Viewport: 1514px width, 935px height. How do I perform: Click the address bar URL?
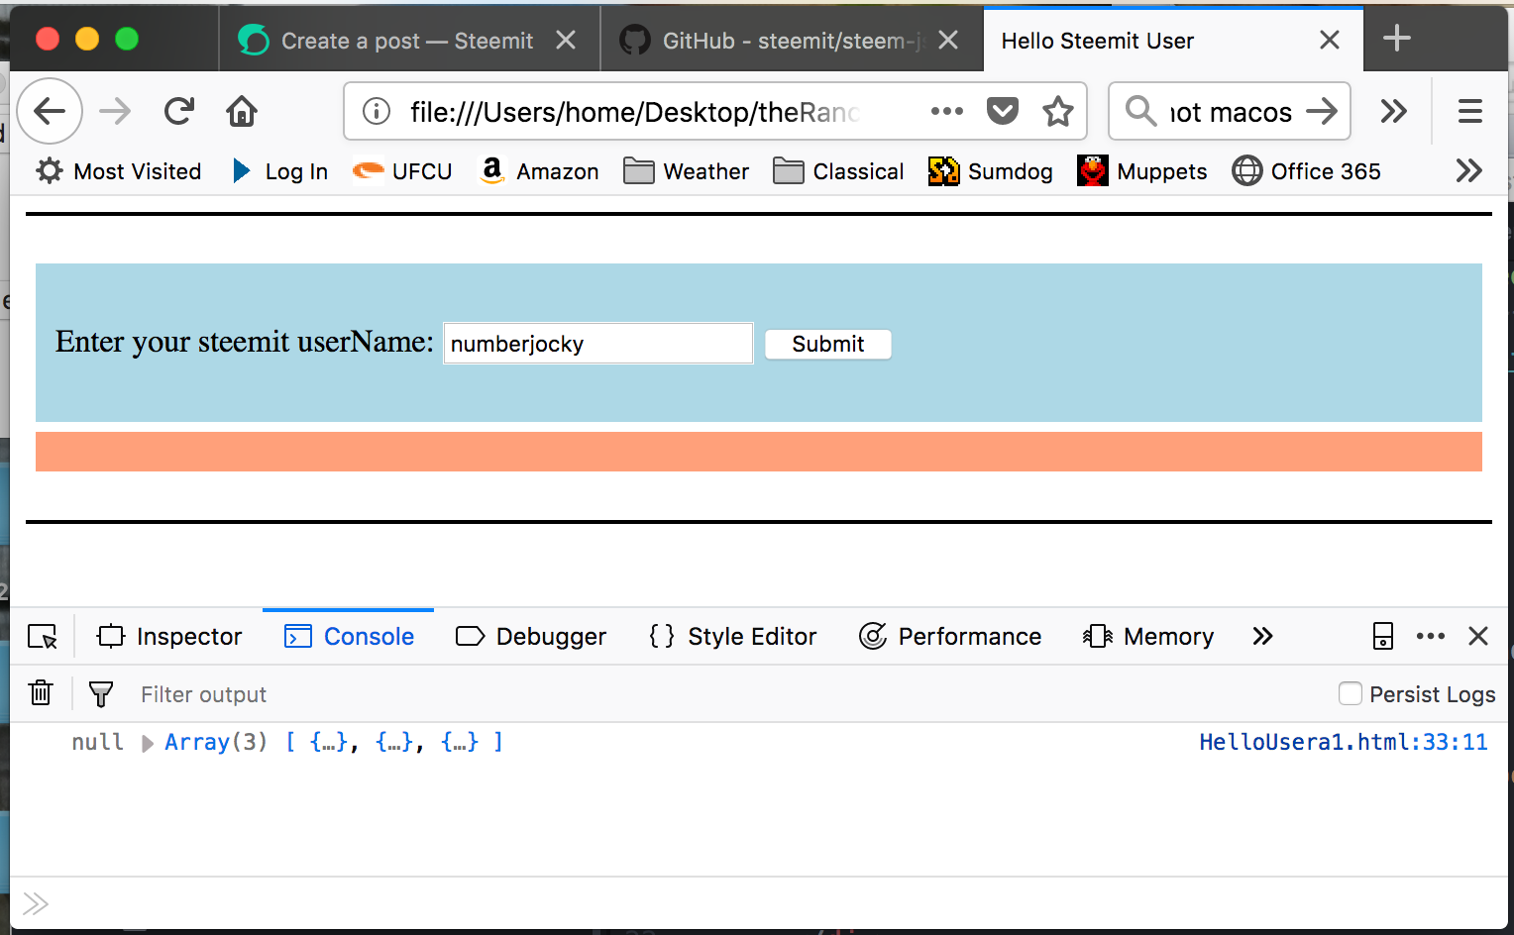(x=634, y=112)
